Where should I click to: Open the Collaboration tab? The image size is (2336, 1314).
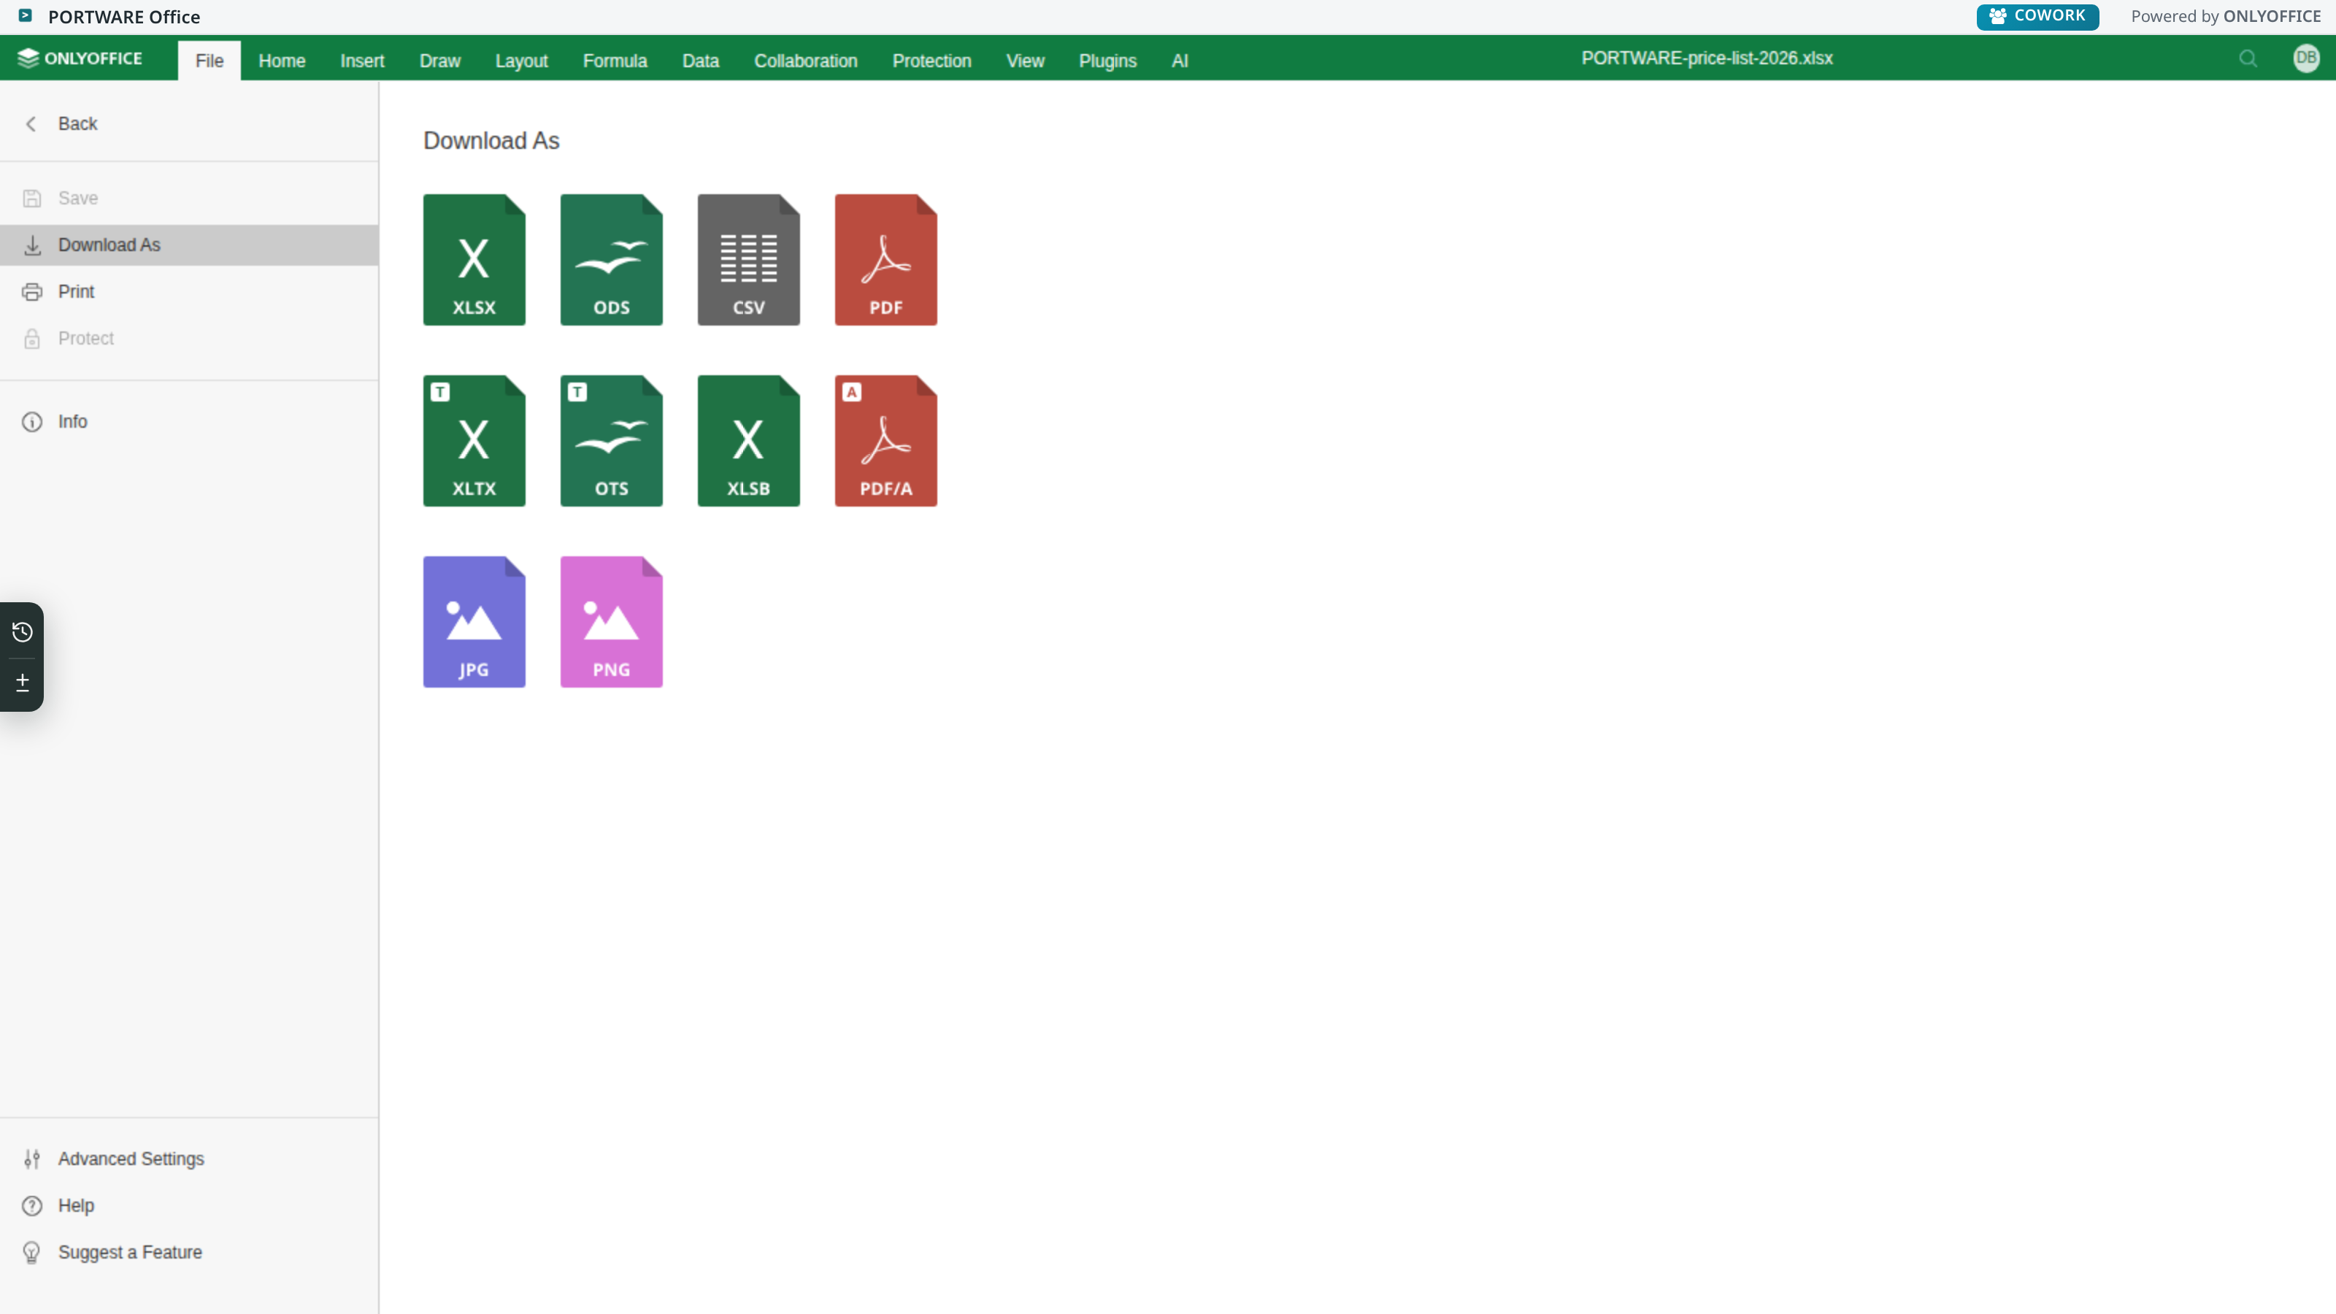[805, 61]
